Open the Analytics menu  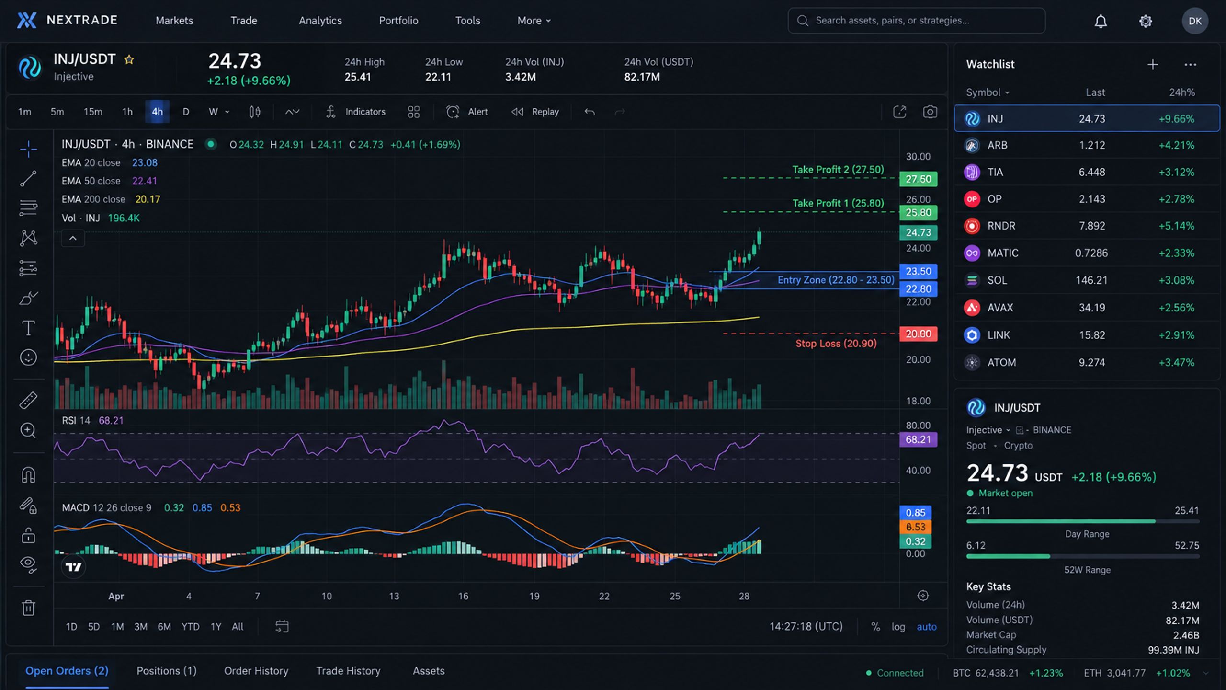coord(320,21)
